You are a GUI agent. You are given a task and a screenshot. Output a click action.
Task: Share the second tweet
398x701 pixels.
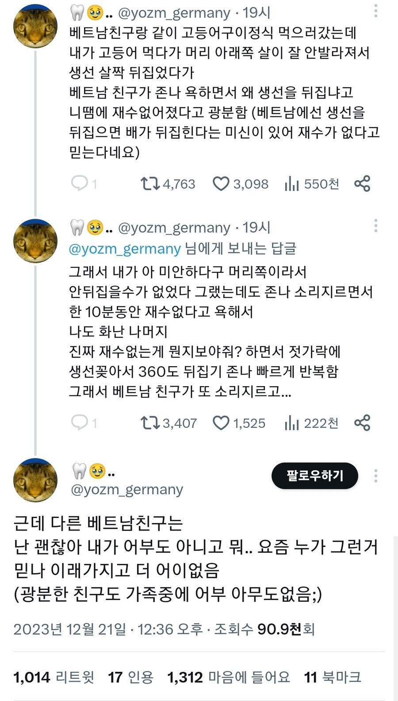point(362,422)
